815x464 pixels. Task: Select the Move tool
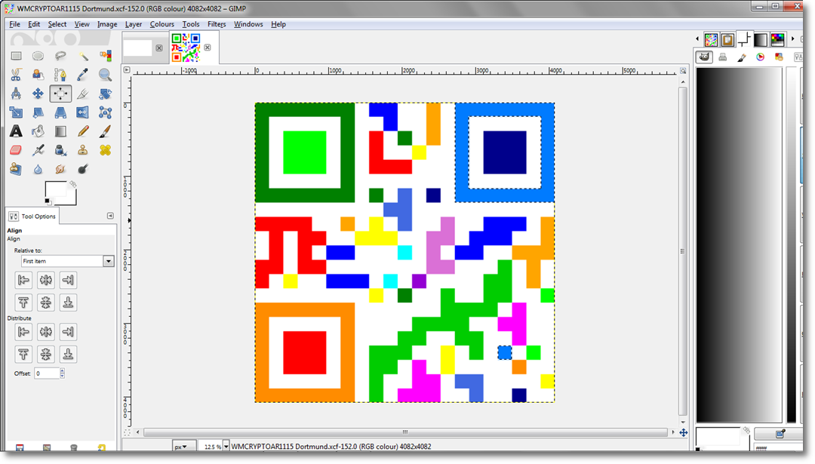(38, 94)
